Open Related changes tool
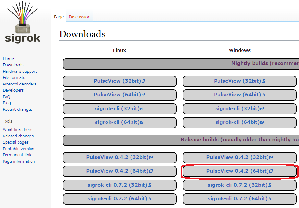Screen dimensions: 299x208 coord(18,136)
